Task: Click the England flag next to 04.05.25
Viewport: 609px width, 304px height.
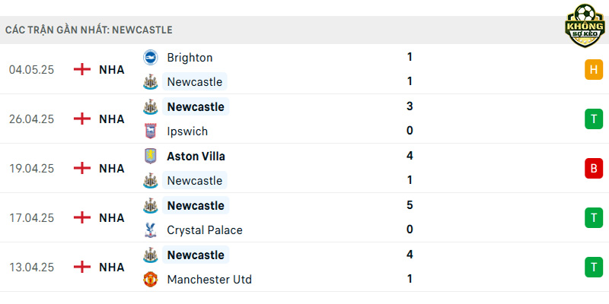Action: 82,69
